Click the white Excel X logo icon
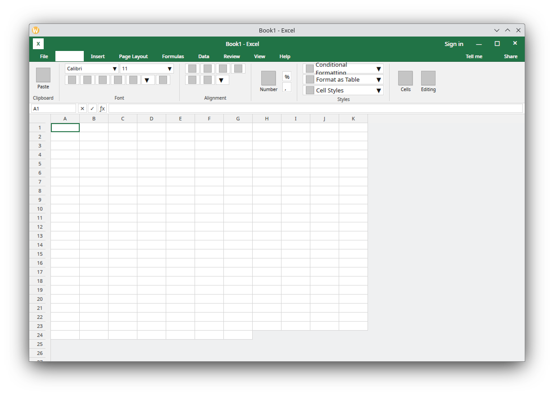554x396 pixels. [38, 44]
